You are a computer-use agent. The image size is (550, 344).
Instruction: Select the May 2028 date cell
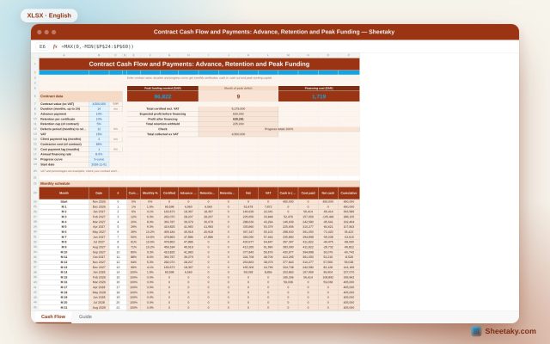pos(99,292)
